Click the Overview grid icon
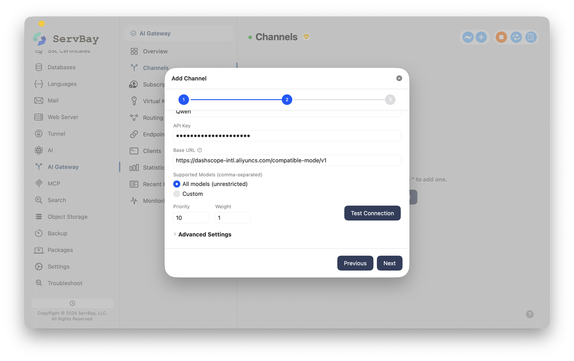This screenshot has width=574, height=361. 134,51
